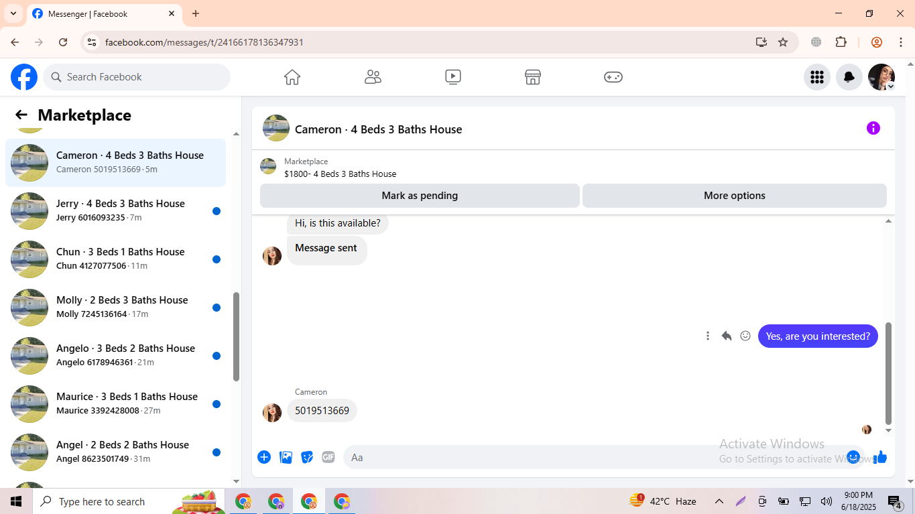The image size is (915, 514).
Task: Open the Windows Start menu
Action: [x=16, y=501]
